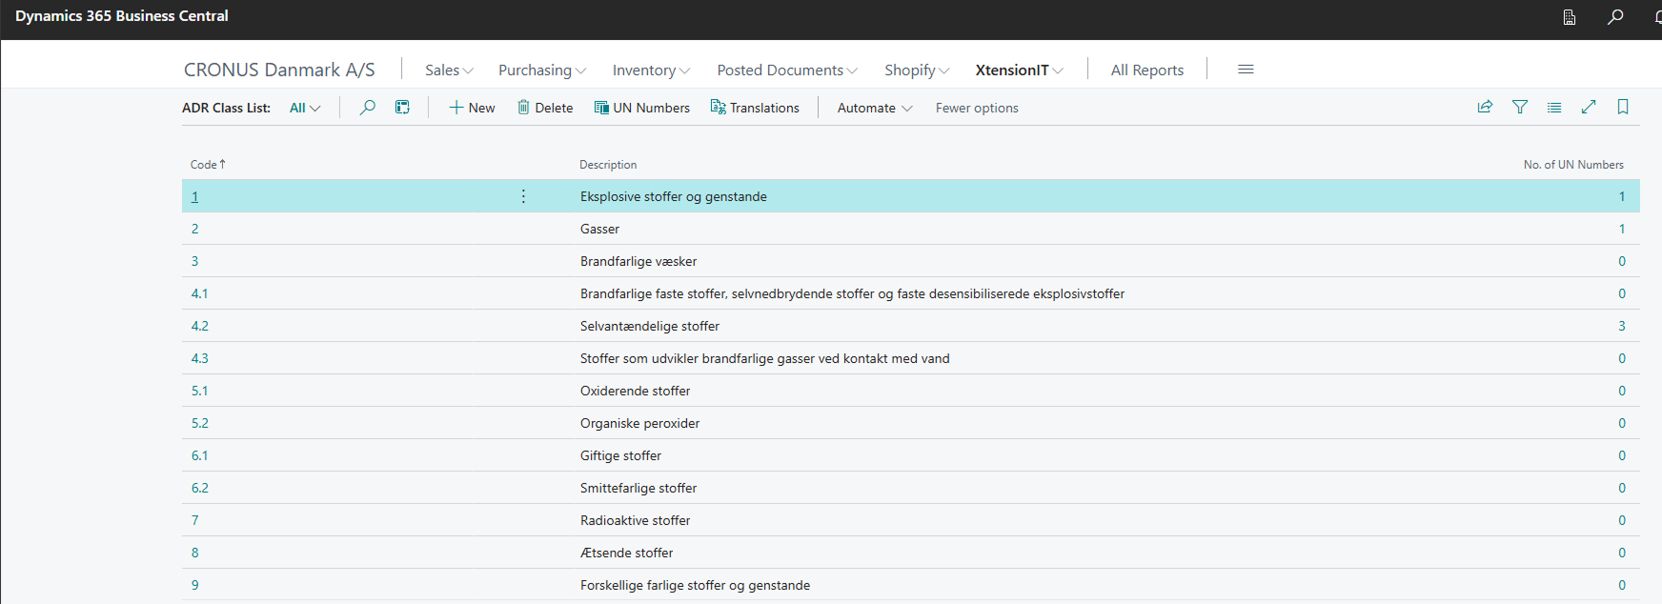Viewport: 1662px width, 604px height.
Task: Click the share icon in the toolbar
Action: [1485, 108]
